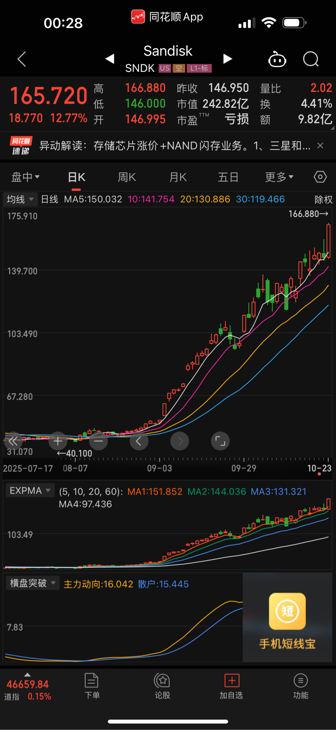Select the 日K tab
Image resolution: width=336 pixels, height=730 pixels.
point(77,177)
